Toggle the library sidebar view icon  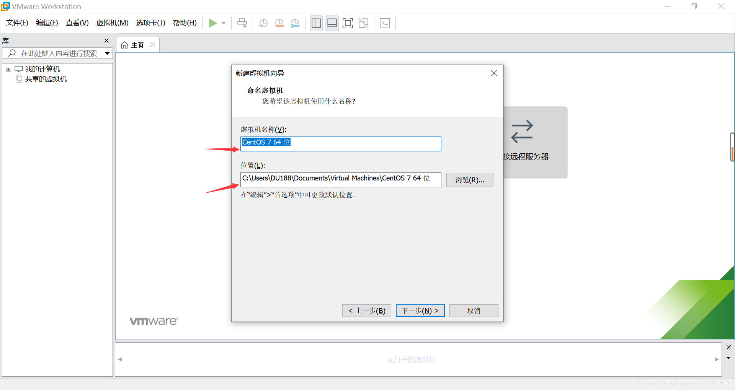[x=316, y=23]
